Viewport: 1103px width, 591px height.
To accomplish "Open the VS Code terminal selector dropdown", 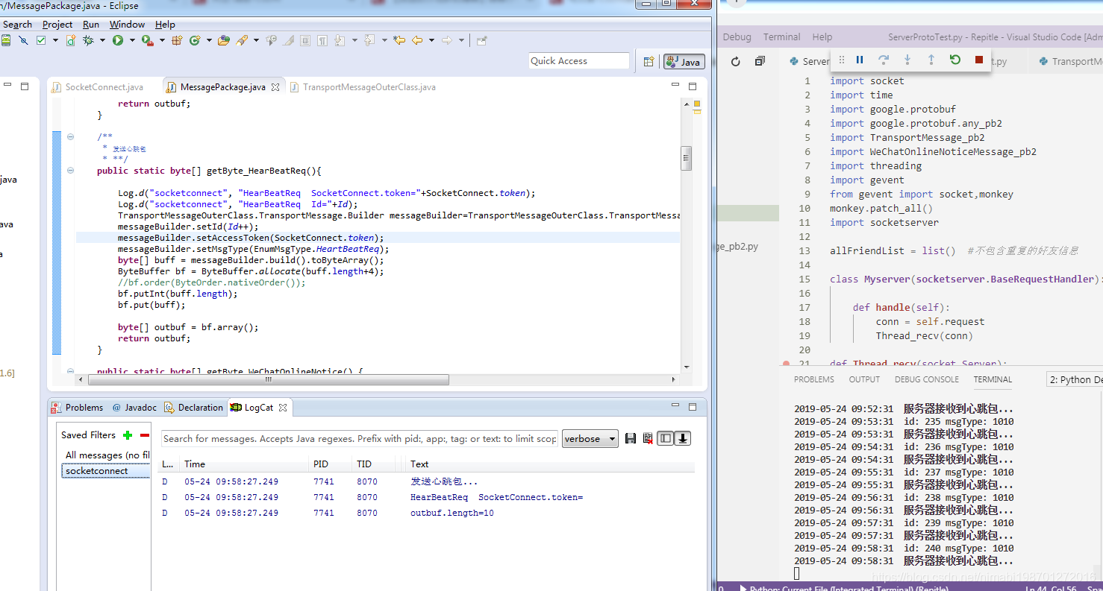I will pyautogui.click(x=1075, y=379).
